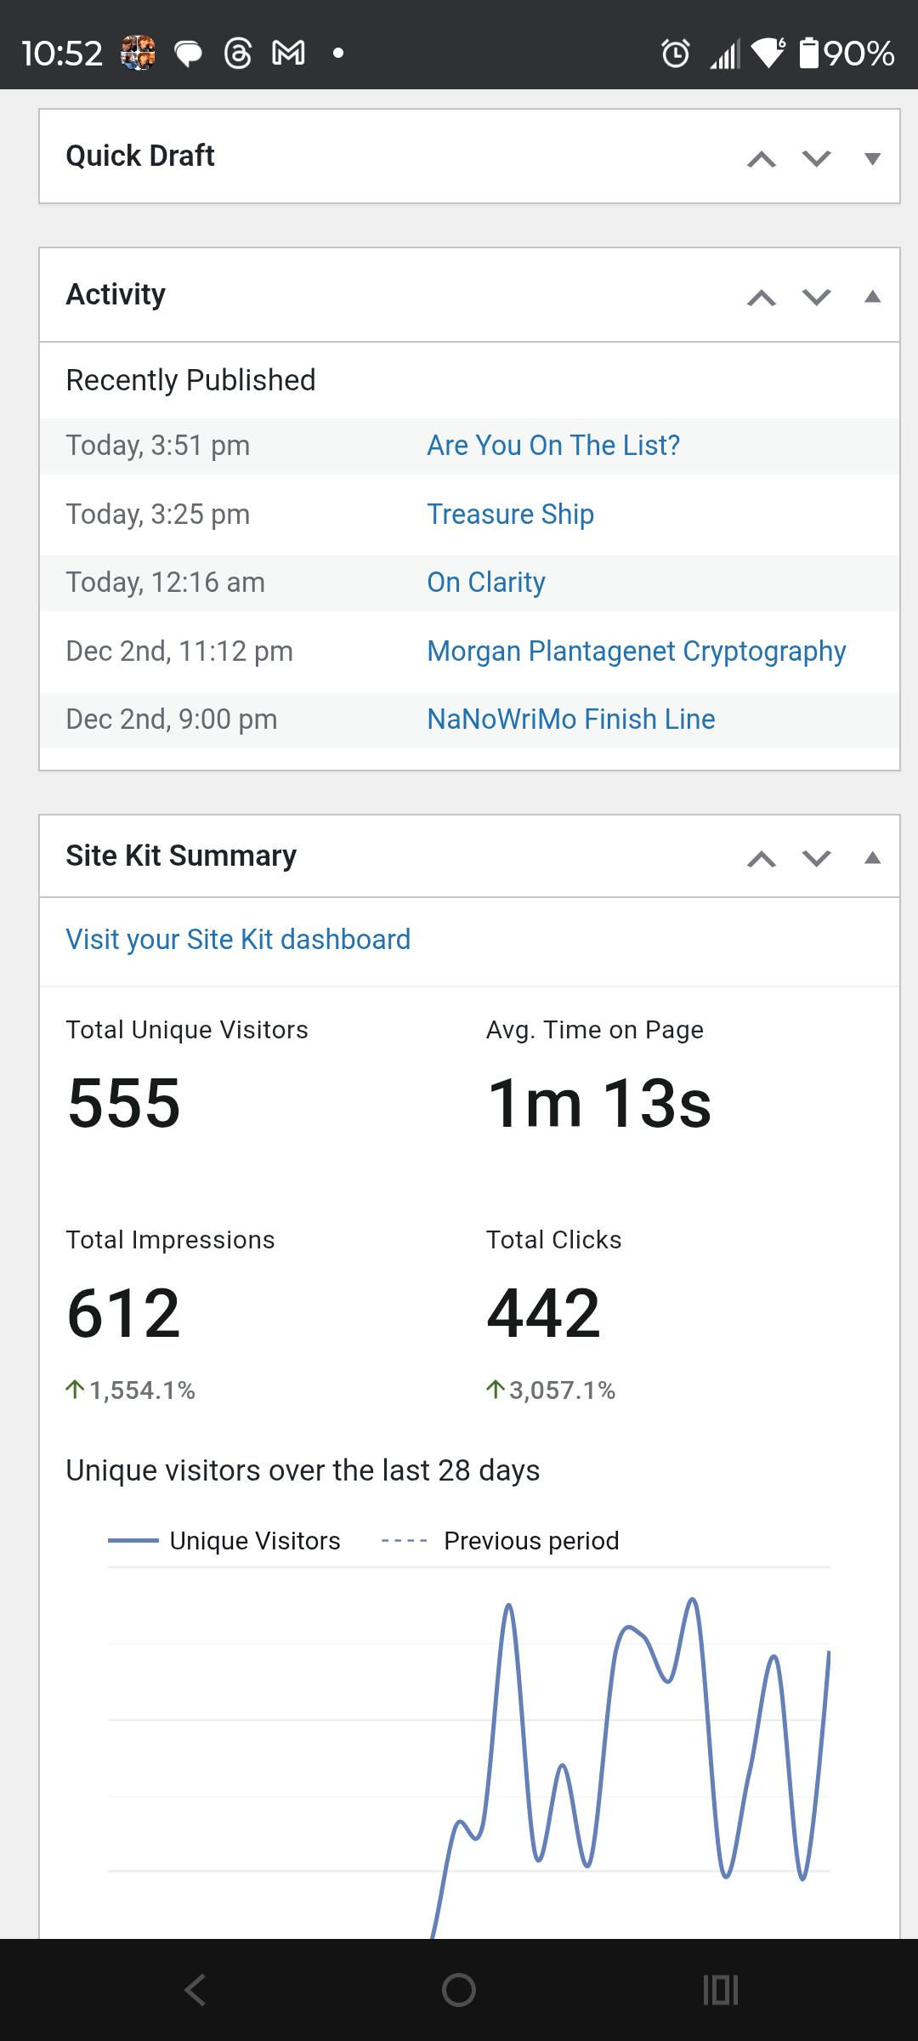Move Activity panel up
The width and height of the screenshot is (918, 2041).
[762, 298]
